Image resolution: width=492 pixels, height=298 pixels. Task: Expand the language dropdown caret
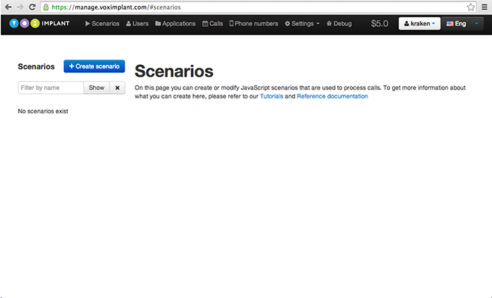click(x=476, y=24)
